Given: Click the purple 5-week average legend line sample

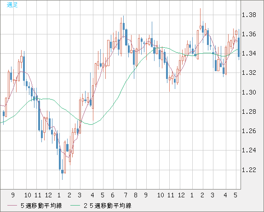Looking at the screenshot, I should (12, 206).
